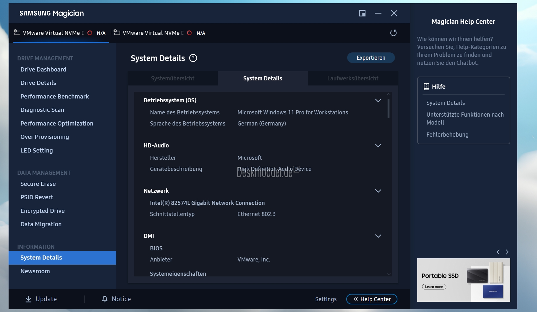The height and width of the screenshot is (312, 537).
Task: Click the refresh drives icon
Action: click(x=393, y=33)
